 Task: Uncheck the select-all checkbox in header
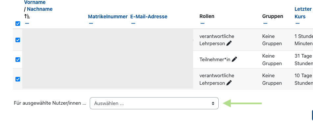(18, 24)
